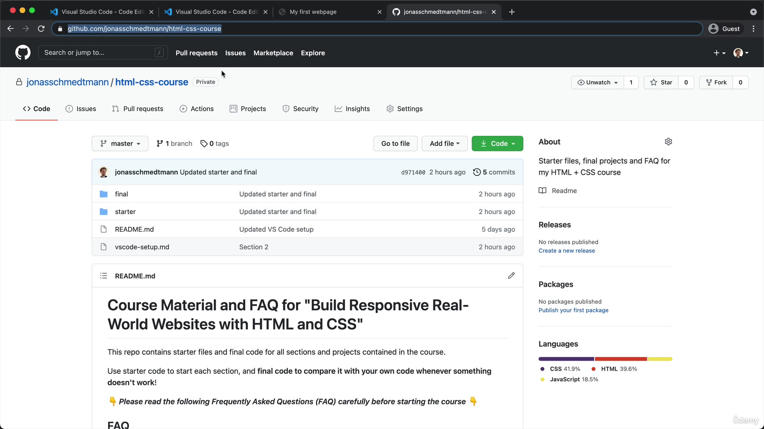Open the plus create-new dropdown

pyautogui.click(x=719, y=53)
